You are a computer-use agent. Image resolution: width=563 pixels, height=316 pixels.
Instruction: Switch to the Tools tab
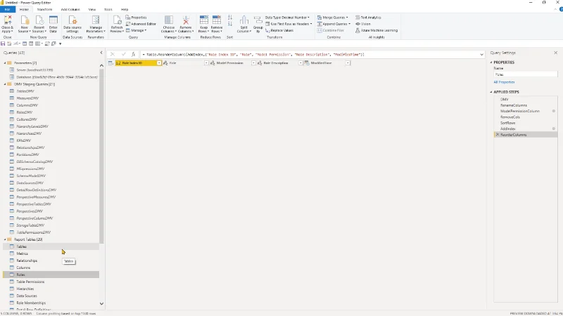point(108,10)
